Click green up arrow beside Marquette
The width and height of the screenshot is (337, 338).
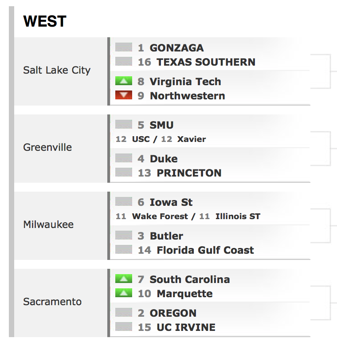(x=124, y=293)
